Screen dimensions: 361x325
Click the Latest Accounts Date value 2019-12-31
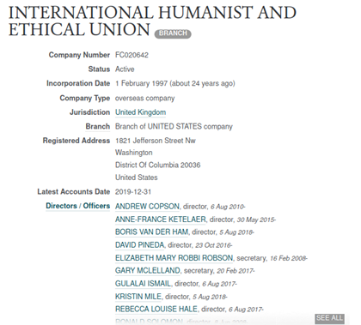click(133, 192)
